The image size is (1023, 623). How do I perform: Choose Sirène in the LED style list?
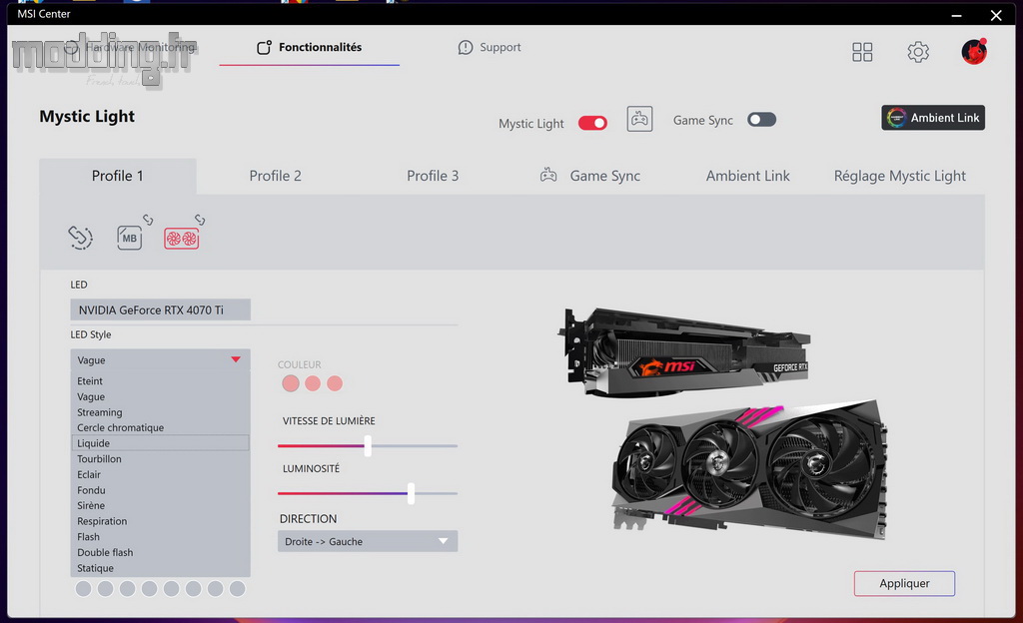(161, 506)
